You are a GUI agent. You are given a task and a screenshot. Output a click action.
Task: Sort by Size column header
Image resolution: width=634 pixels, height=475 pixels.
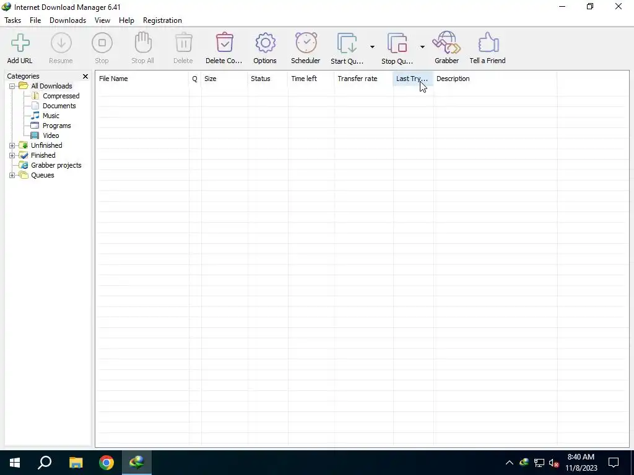coord(224,79)
